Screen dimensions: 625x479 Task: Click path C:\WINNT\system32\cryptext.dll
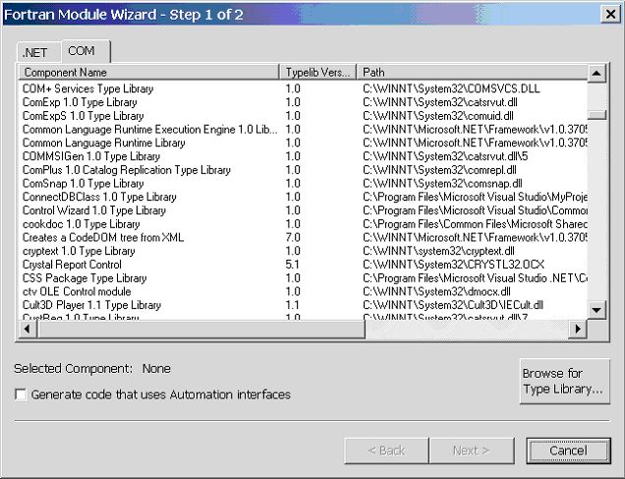click(438, 251)
